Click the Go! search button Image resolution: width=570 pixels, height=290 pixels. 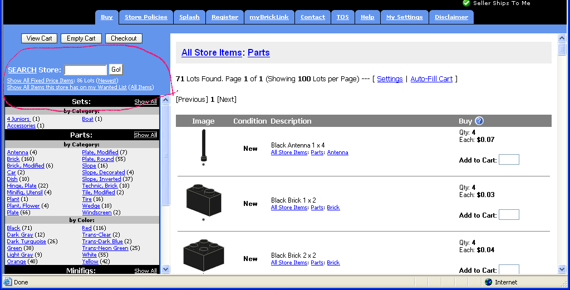pyautogui.click(x=116, y=70)
